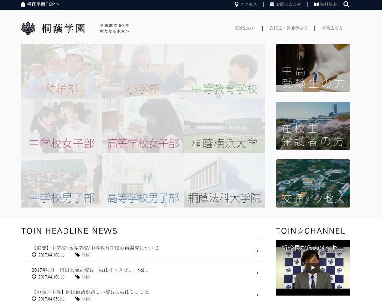Select the 桐蔭横浜大学 tile
Screen dimensions: 382x305
[224, 126]
